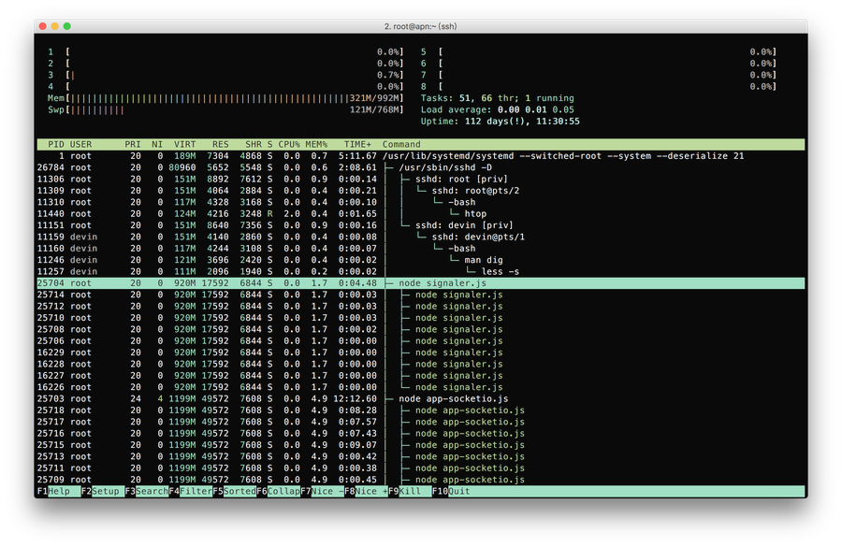Image resolution: width=842 pixels, height=547 pixels.
Task: Toggle F5 Sorted view in the function bar
Action: 235,491
